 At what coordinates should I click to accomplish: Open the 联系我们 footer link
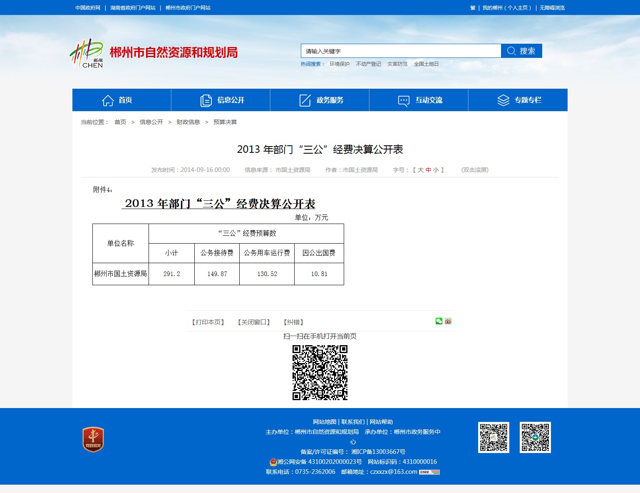(x=353, y=422)
